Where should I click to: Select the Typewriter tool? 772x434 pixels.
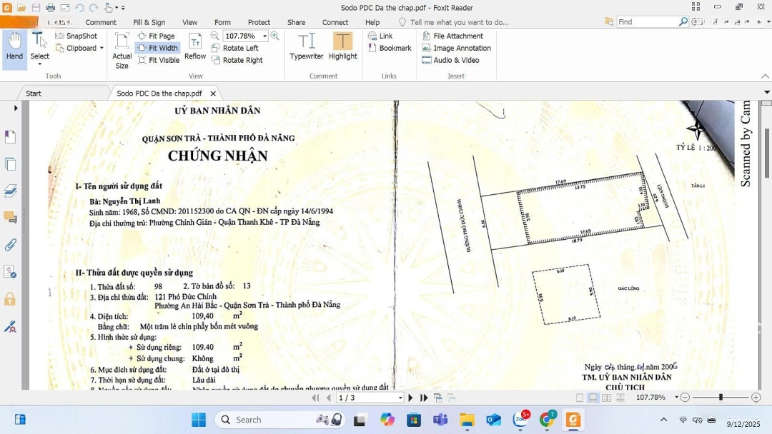(306, 46)
